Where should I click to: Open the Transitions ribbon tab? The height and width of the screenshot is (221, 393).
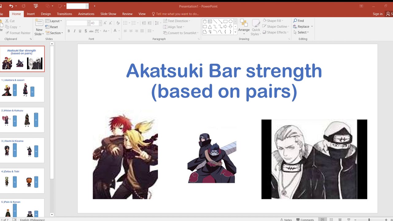[64, 14]
